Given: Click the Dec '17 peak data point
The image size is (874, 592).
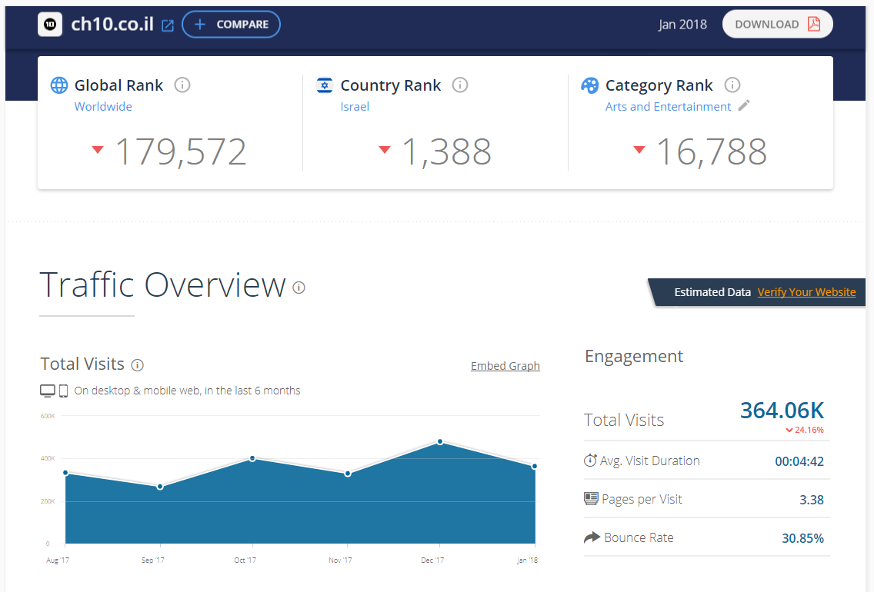Looking at the screenshot, I should pyautogui.click(x=440, y=442).
